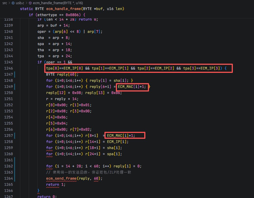Open the src breadcrumb folder
The image size is (254, 198).
click(x=5, y=3)
